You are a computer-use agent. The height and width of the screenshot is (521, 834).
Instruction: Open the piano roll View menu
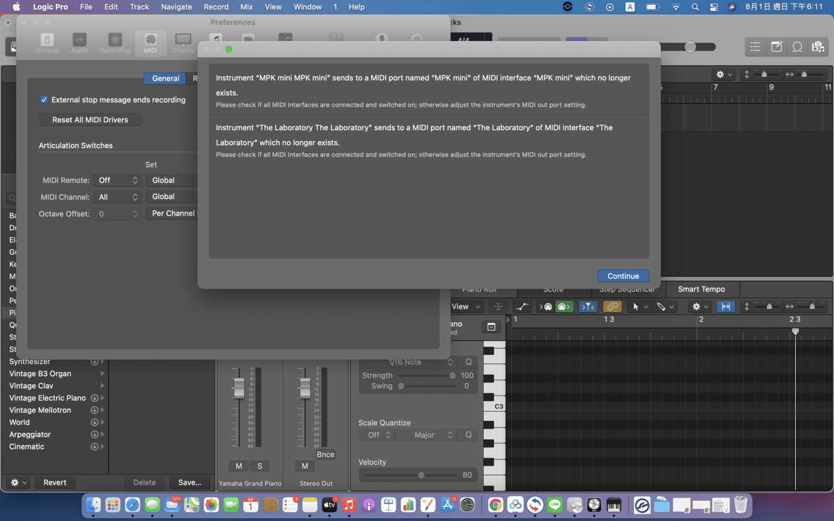click(467, 306)
